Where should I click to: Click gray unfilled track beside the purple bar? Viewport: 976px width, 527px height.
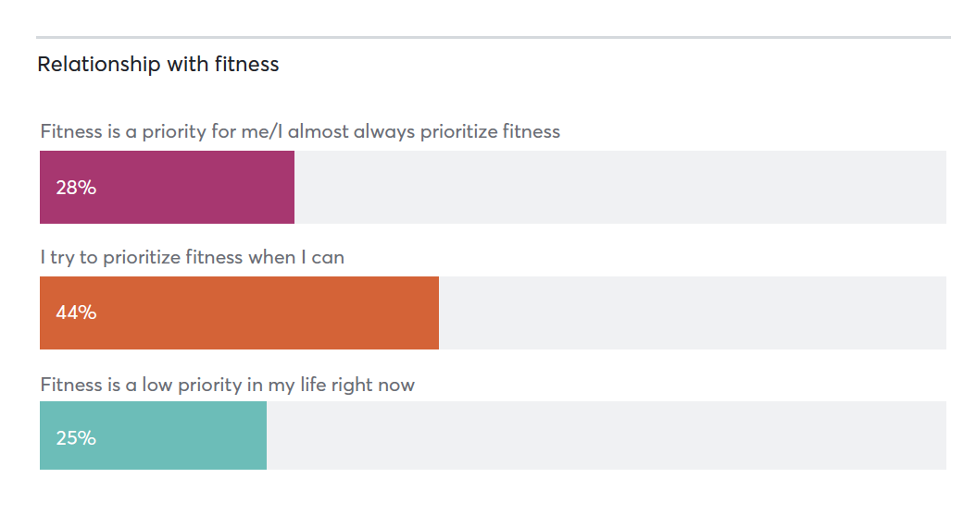coord(620,187)
